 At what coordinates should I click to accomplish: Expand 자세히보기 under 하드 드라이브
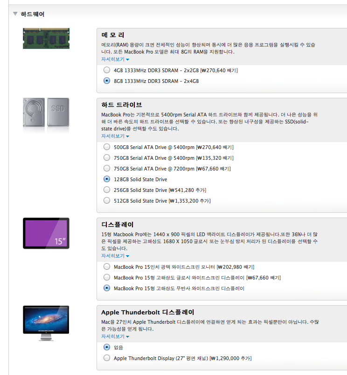click(x=115, y=136)
